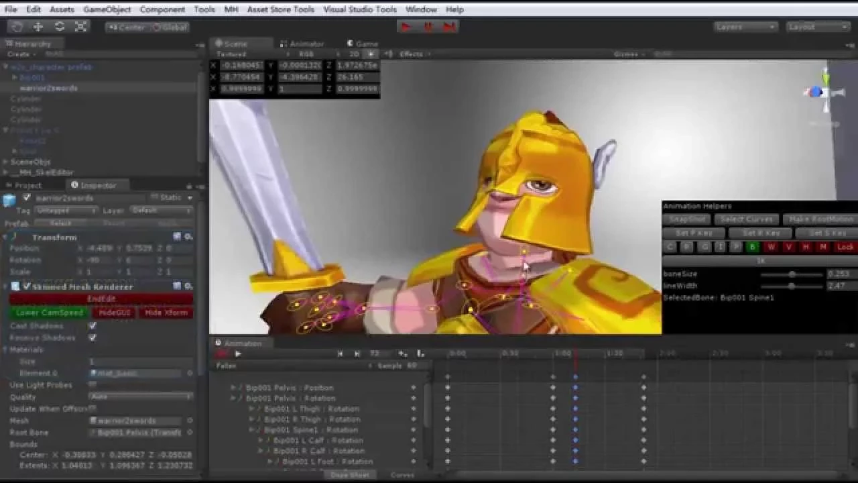This screenshot has width=858, height=483.
Task: Click the red Lock button
Action: tap(845, 247)
